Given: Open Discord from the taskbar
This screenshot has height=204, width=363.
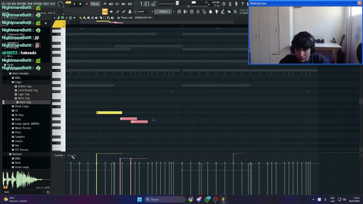Looking at the screenshot, I should tap(199, 199).
